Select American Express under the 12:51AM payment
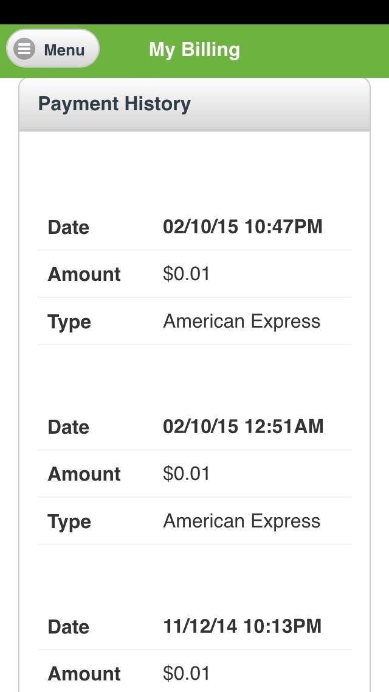This screenshot has width=389, height=692. point(241,521)
